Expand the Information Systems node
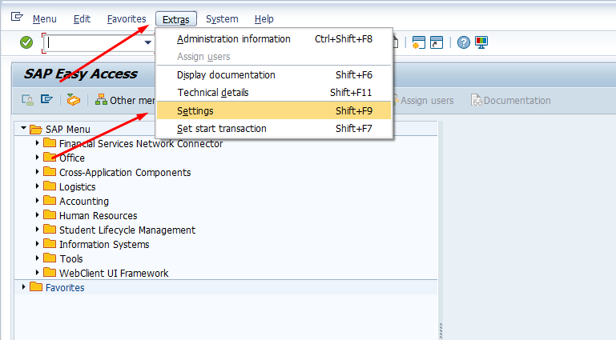 tap(38, 243)
